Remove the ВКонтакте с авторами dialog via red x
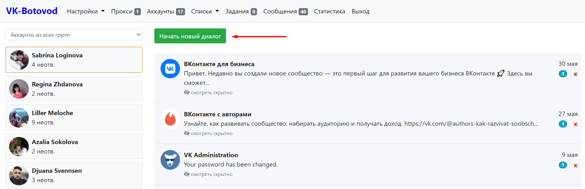Screen dimensions: 585x189 575,124
